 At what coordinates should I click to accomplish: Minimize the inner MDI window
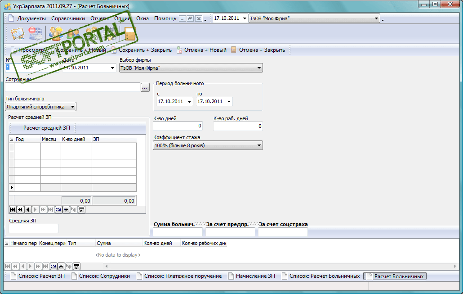pos(182,18)
